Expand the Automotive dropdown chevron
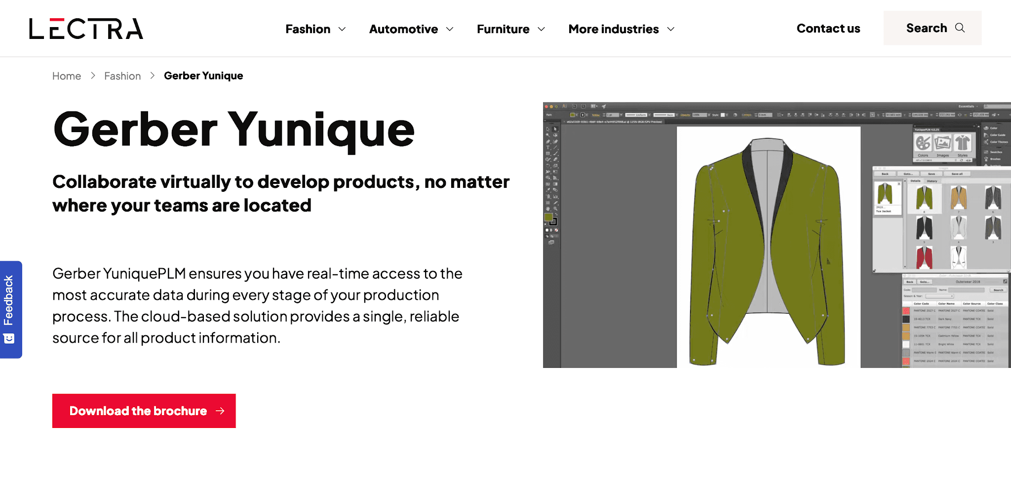Viewport: 1011px width, 498px height. coord(450,29)
